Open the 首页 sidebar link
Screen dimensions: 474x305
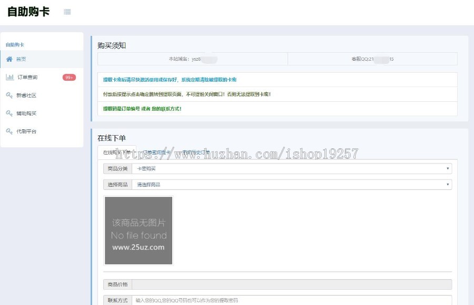tap(42, 59)
